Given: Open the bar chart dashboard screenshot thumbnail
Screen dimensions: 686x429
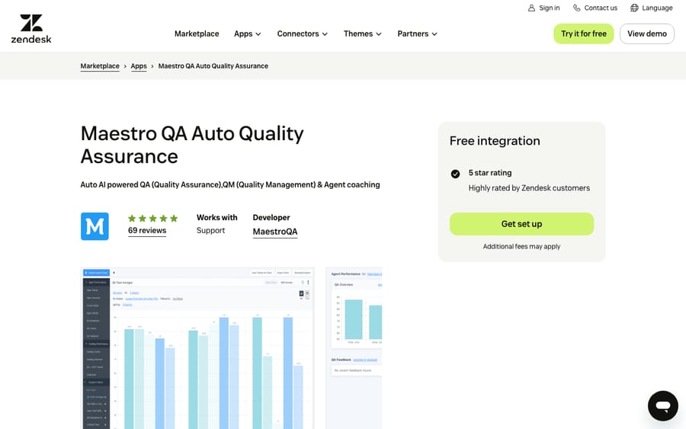Looking at the screenshot, I should click(197, 348).
